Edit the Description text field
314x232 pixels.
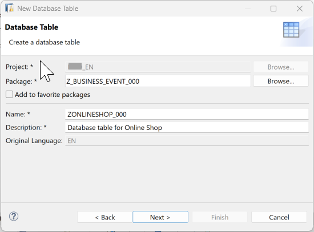click(187, 127)
